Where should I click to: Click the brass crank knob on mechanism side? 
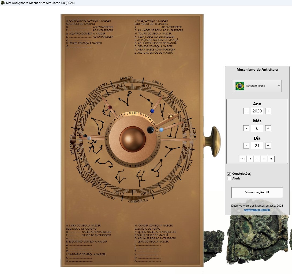pyautogui.click(x=215, y=139)
